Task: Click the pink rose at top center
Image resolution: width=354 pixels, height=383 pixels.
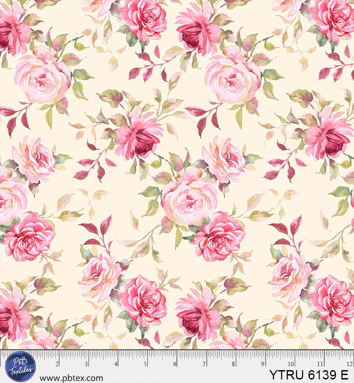Action: [142, 18]
